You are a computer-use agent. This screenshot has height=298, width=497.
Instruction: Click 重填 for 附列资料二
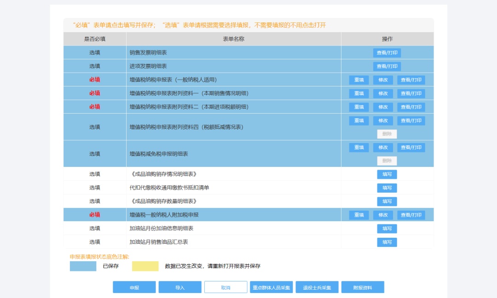click(x=359, y=107)
